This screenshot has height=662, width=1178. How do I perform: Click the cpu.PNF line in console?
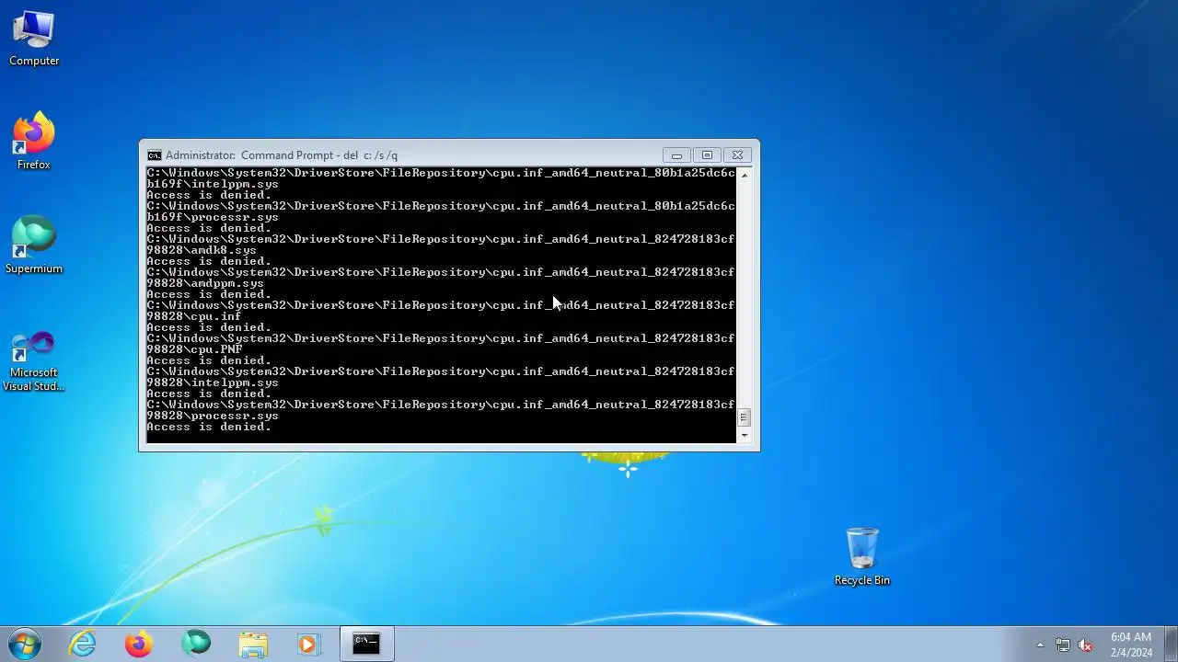pos(194,349)
